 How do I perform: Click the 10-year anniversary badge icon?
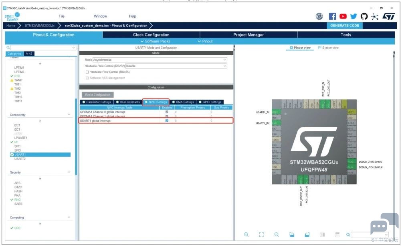[319, 16]
